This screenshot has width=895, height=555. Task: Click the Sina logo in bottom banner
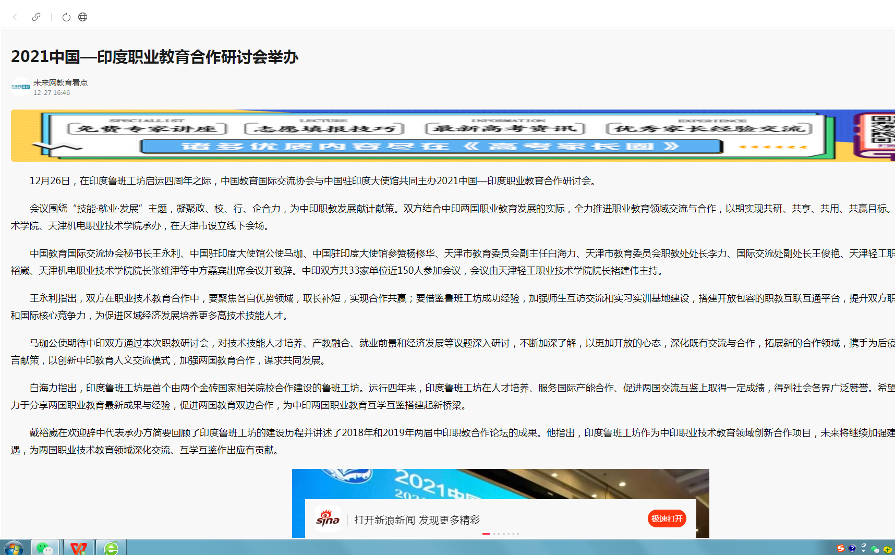tap(328, 518)
